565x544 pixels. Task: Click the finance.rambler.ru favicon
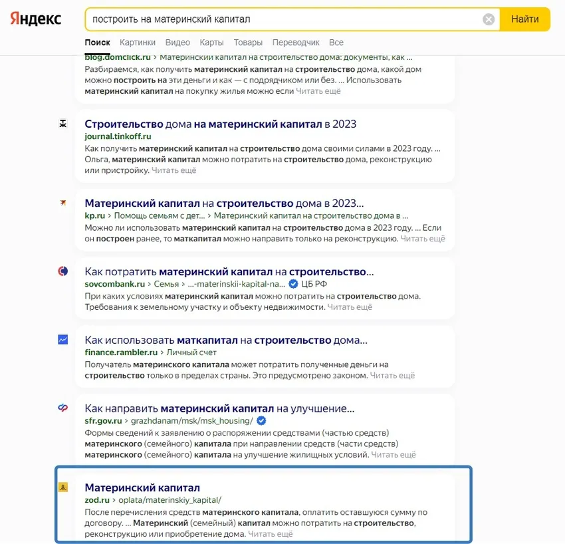tap(63, 340)
